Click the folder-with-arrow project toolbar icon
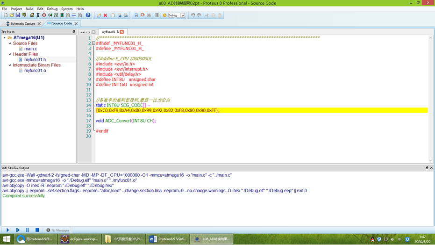The width and height of the screenshot is (435, 245). point(99,15)
